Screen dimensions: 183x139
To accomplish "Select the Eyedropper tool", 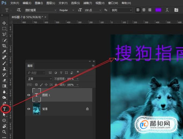I will tap(4, 51).
